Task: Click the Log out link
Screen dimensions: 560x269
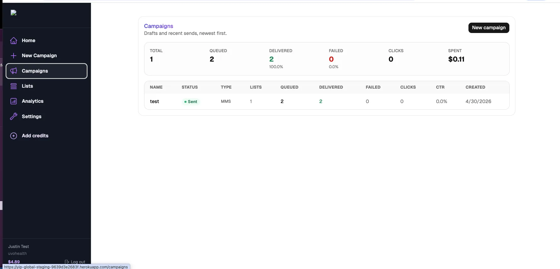Action: coord(75,262)
